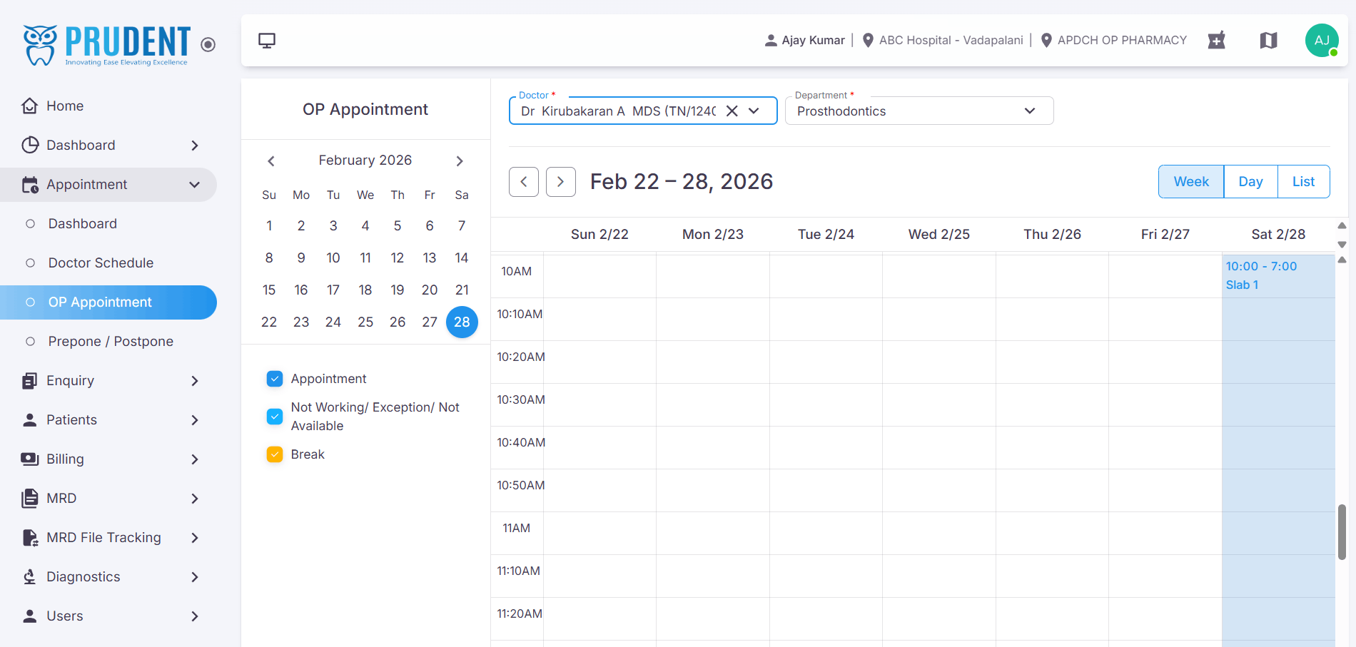1356x647 pixels.
Task: Click the Enquiry sidebar icon
Action: pyautogui.click(x=29, y=381)
